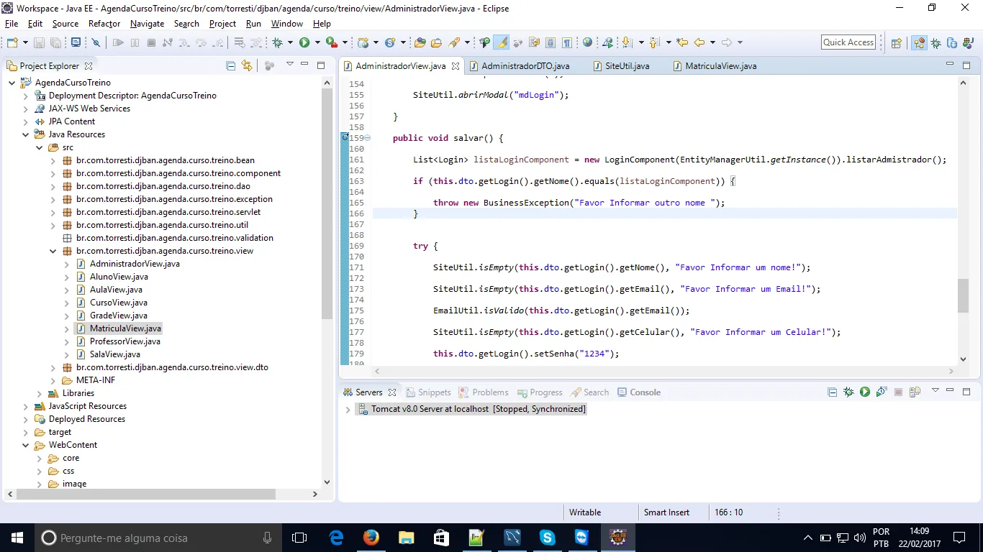Toggle Link with Editor in Project Explorer

point(247,66)
